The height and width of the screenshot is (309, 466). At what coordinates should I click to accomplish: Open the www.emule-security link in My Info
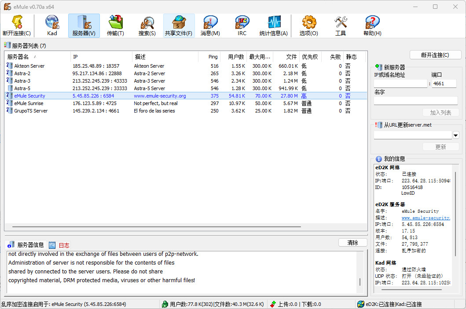tap(426, 218)
